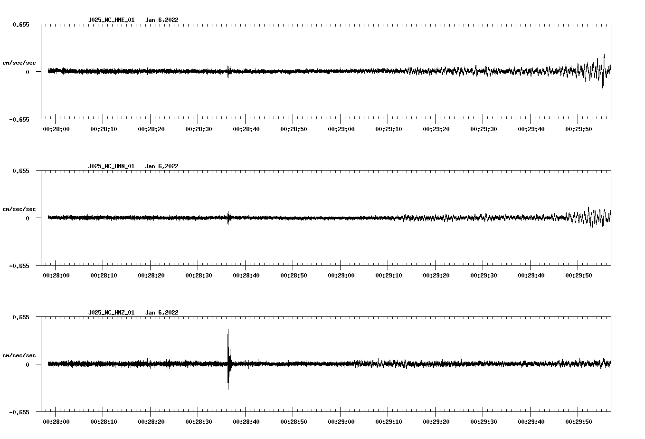Click 00:28:30 time label under HNE plot
645x439 pixels.
tap(199, 129)
